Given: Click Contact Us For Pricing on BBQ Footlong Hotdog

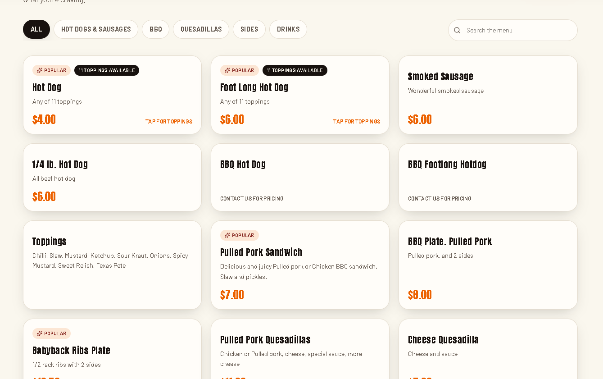Looking at the screenshot, I should [440, 199].
